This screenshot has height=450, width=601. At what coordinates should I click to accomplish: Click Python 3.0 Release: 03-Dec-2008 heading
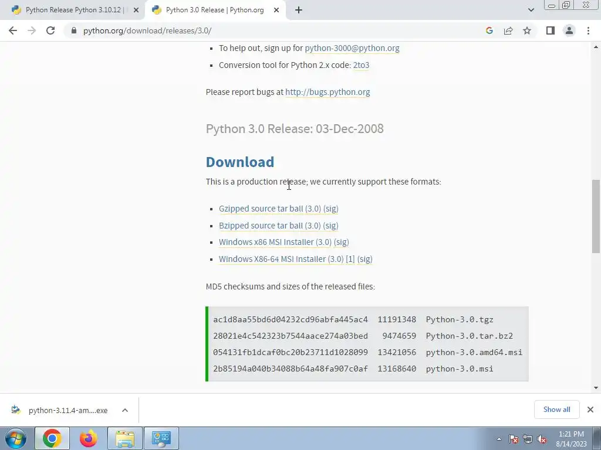tap(295, 128)
